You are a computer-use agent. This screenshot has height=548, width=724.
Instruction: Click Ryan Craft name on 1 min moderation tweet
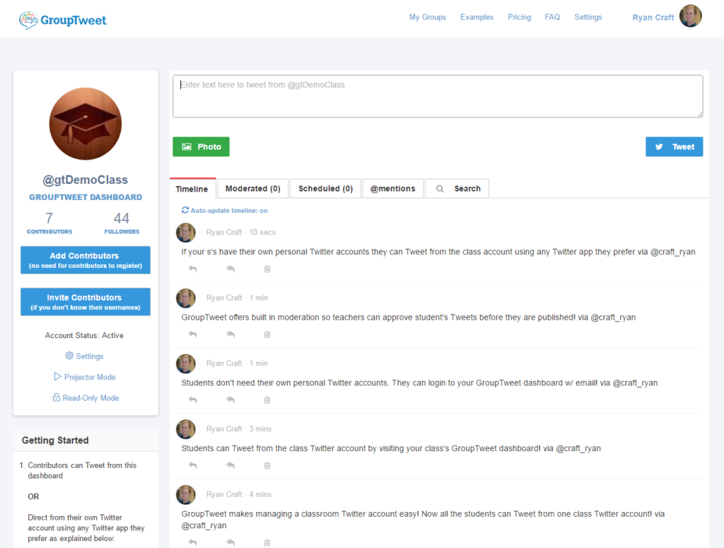(224, 298)
